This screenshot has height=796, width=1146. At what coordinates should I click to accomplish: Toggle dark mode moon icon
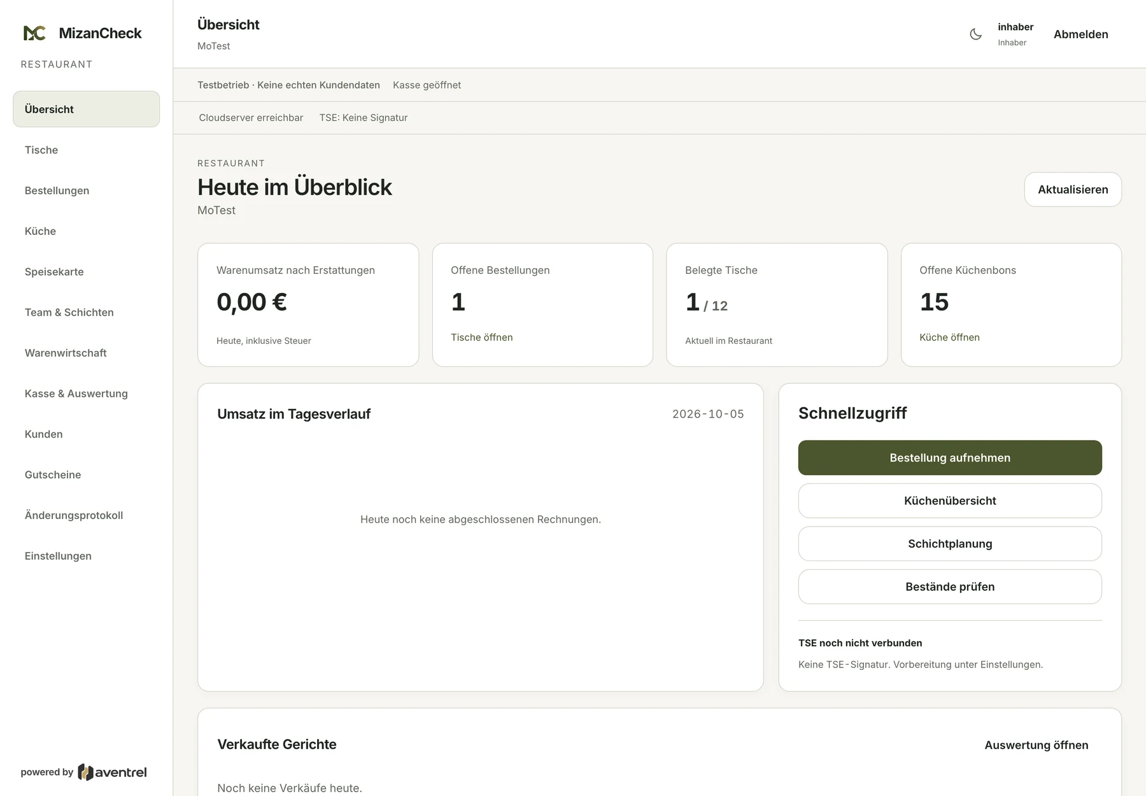(975, 34)
